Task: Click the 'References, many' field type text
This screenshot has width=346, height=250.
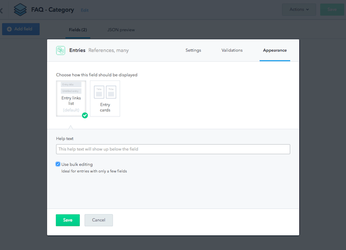Action: 108,50
